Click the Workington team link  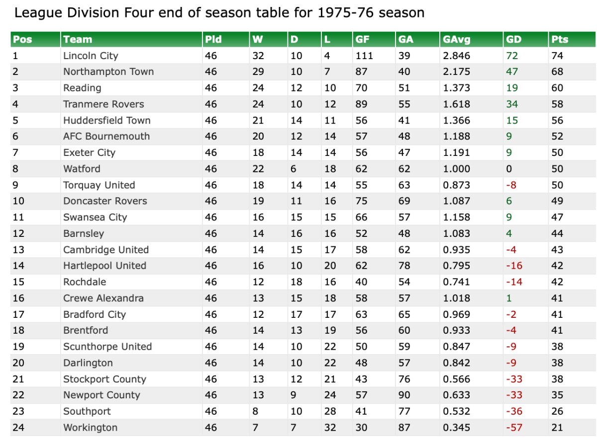click(90, 428)
